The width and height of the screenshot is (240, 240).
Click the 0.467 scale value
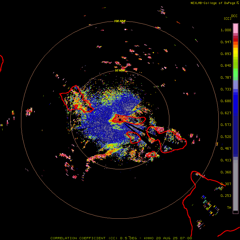pos(226,149)
